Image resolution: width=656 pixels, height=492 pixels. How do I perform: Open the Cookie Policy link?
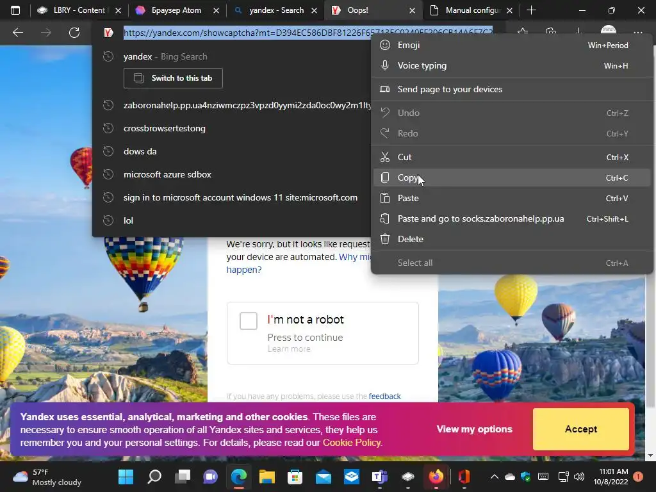(352, 443)
